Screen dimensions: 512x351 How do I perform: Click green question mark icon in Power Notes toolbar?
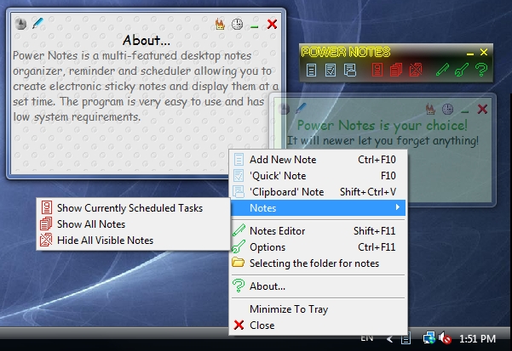click(481, 70)
